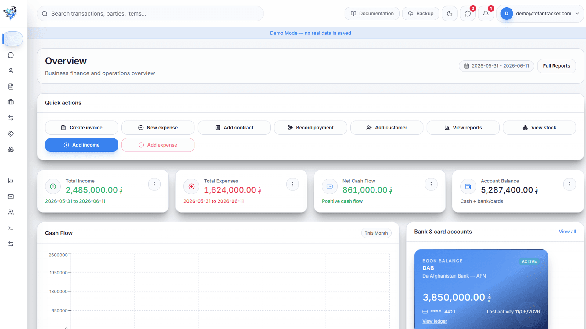Open the bar chart icon in sidebar
The image size is (586, 329).
[x=11, y=181]
